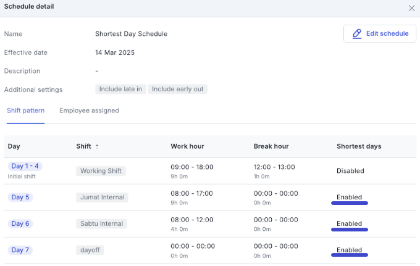Close the Schedule detail dialog
Image resolution: width=420 pixels, height=266 pixels.
tap(411, 8)
